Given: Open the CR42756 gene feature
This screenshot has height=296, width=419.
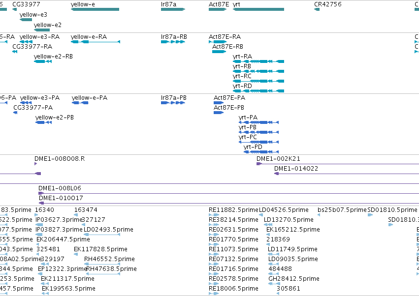Looking at the screenshot, I should click(317, 9).
